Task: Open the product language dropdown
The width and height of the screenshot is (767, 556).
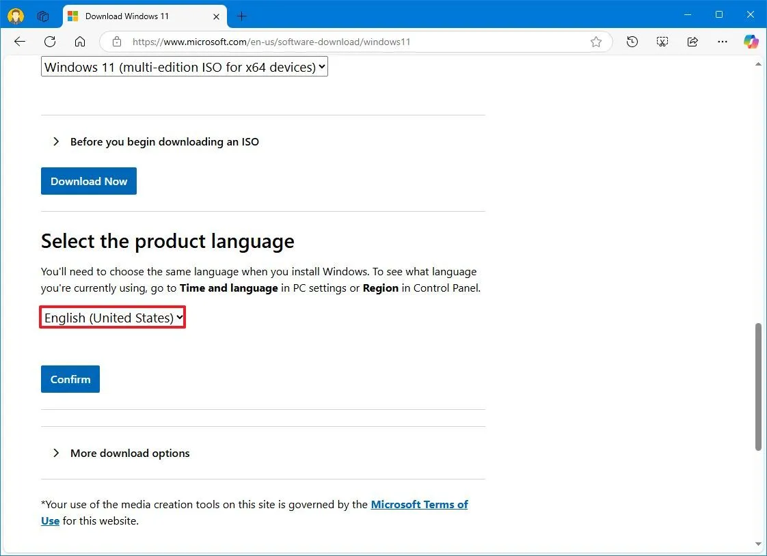Action: click(x=112, y=317)
